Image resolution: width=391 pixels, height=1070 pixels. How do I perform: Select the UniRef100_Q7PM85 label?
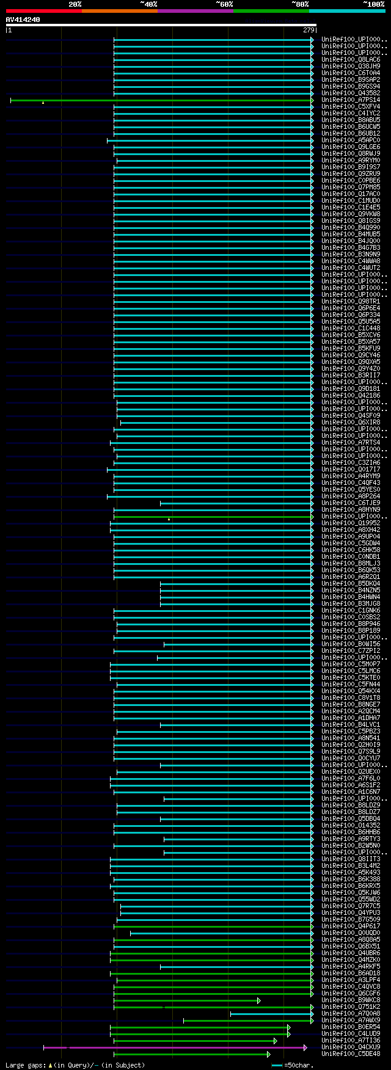351,187
